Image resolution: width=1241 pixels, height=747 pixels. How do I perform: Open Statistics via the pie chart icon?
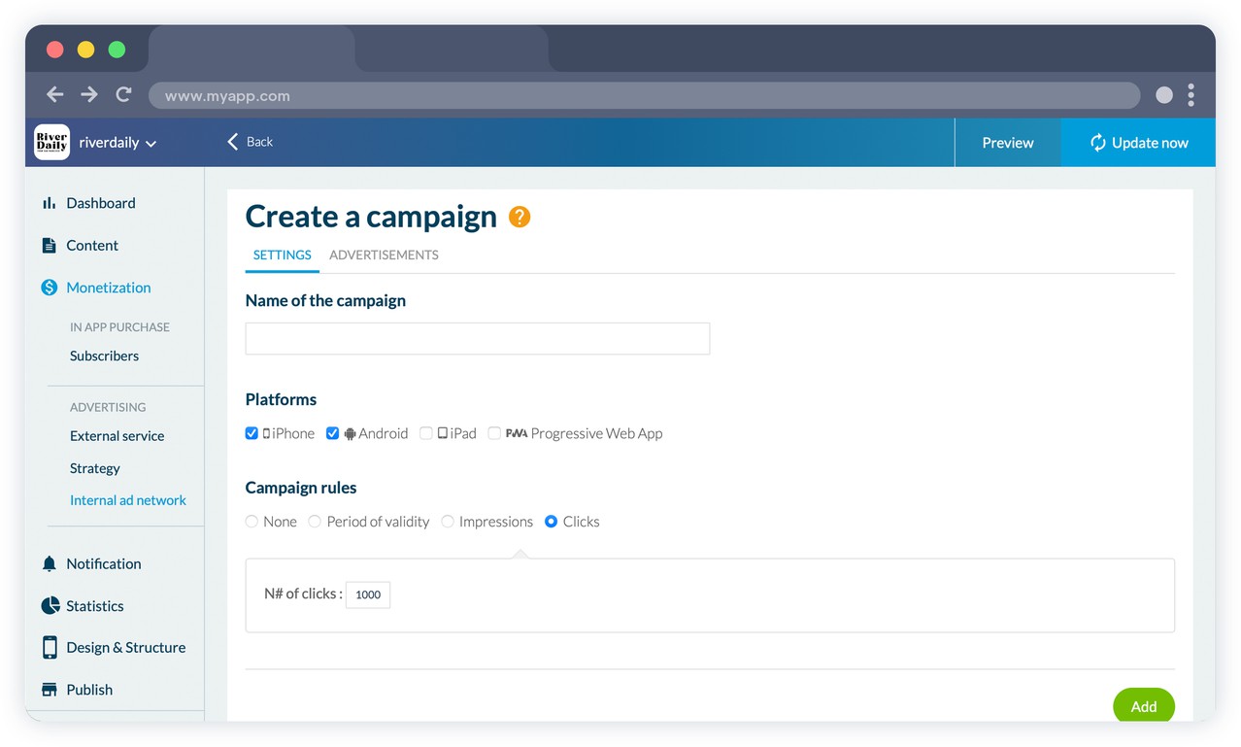tap(50, 606)
